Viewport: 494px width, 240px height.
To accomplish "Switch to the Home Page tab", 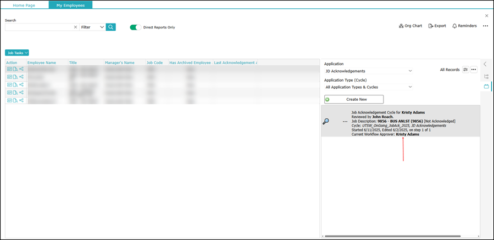I will [24, 5].
